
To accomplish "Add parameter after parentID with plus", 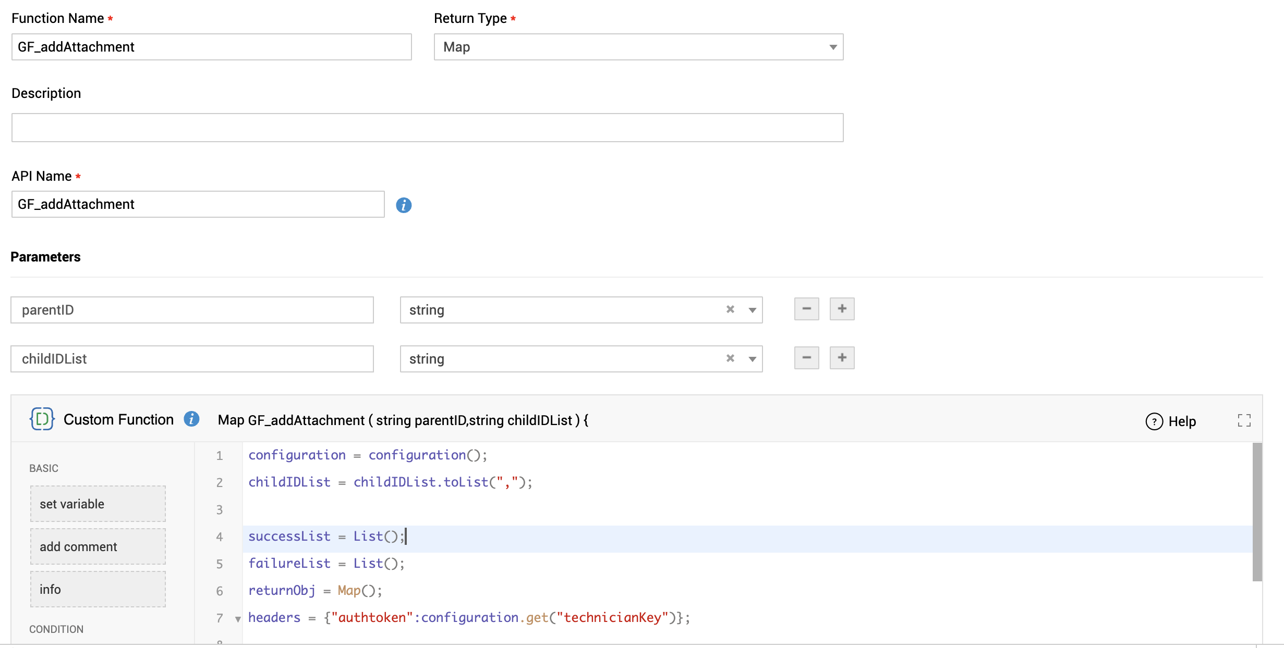I will pyautogui.click(x=842, y=309).
